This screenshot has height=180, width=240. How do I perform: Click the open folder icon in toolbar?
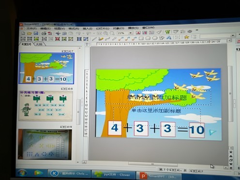(30, 33)
